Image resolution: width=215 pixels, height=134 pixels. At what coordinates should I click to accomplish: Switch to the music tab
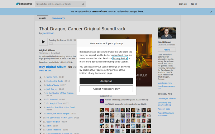[43, 18]
